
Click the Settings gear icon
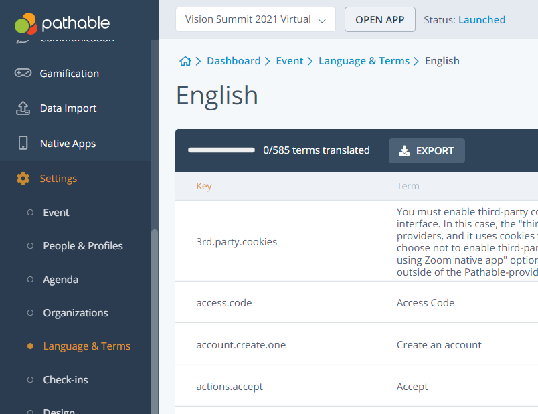(23, 179)
